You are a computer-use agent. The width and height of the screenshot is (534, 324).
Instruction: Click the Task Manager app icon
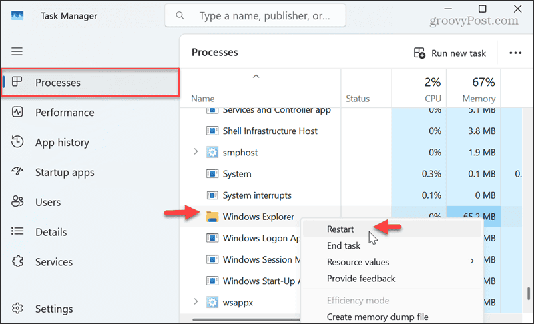point(17,15)
